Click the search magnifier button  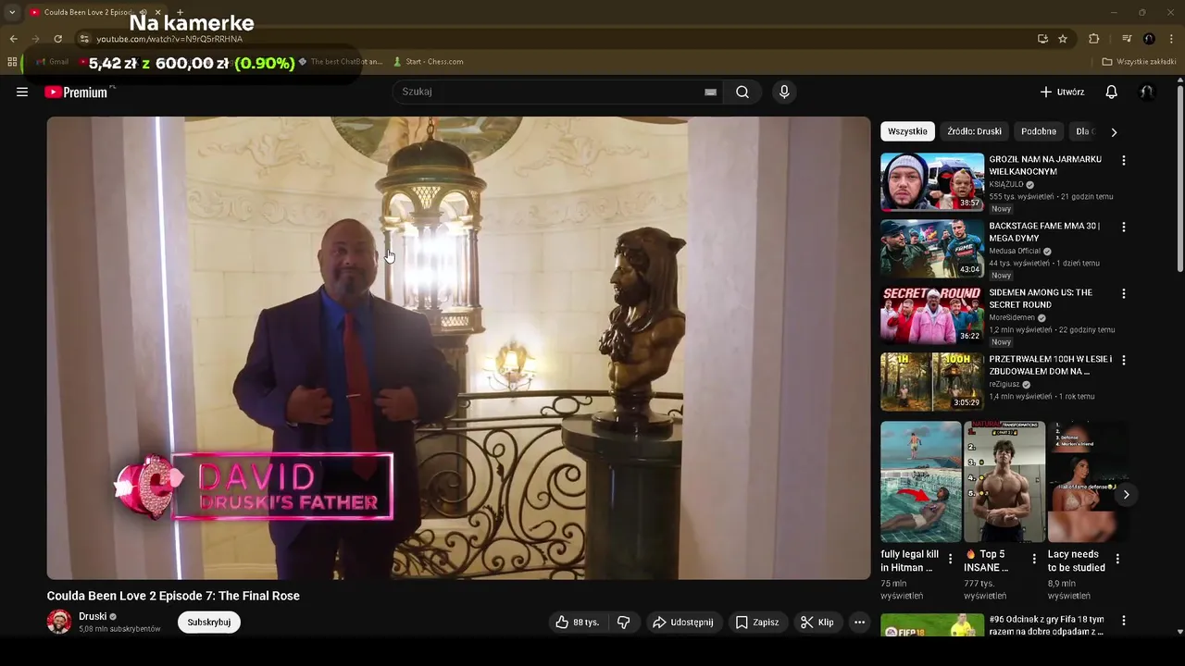742,92
